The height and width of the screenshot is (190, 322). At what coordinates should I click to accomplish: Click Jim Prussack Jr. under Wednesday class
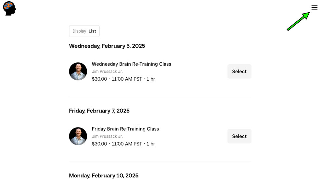[107, 72]
